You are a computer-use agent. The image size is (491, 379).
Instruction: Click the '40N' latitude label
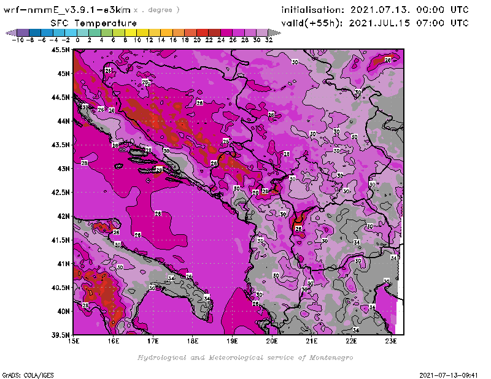click(x=63, y=311)
